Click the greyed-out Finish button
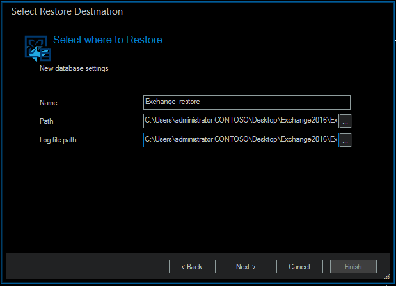Image resolution: width=396 pixels, height=286 pixels. point(353,267)
